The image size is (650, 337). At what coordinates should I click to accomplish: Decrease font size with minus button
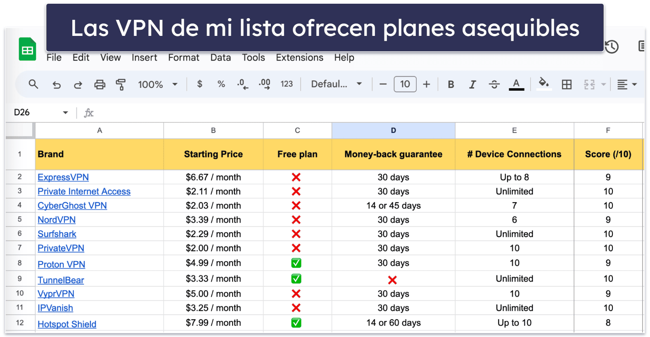(x=383, y=85)
